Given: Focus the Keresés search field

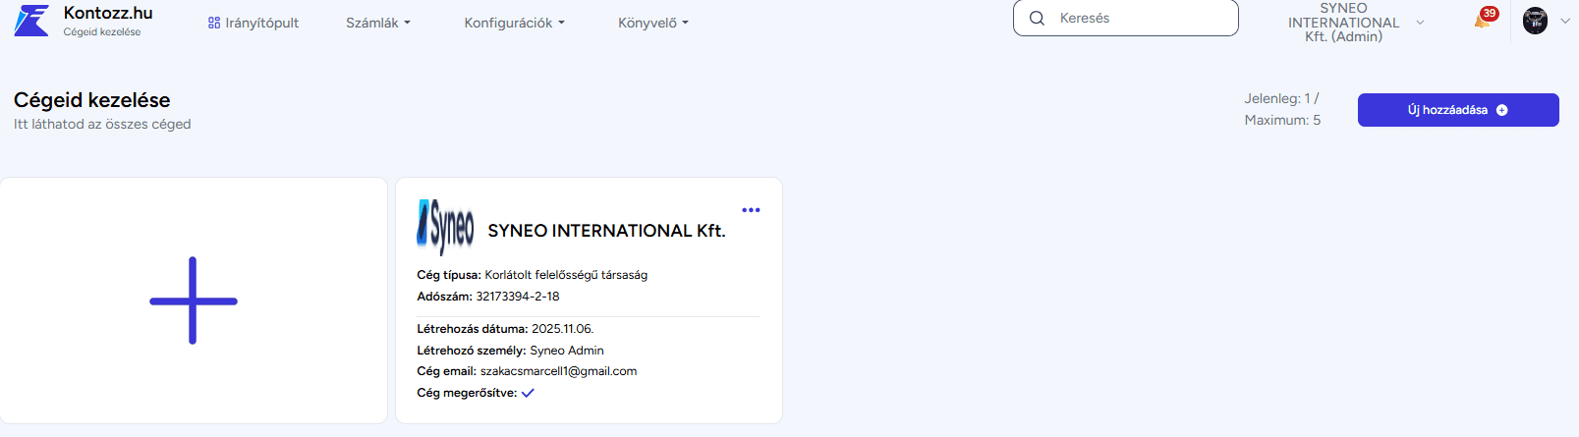Looking at the screenshot, I should click(1126, 18).
